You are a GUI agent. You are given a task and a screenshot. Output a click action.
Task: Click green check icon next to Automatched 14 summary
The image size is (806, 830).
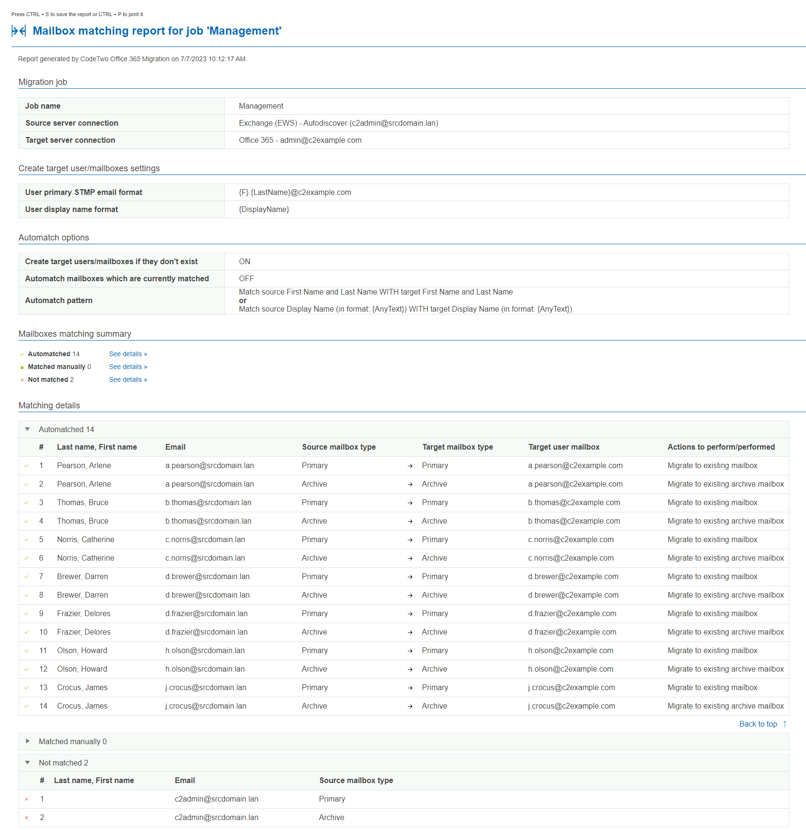[22, 354]
